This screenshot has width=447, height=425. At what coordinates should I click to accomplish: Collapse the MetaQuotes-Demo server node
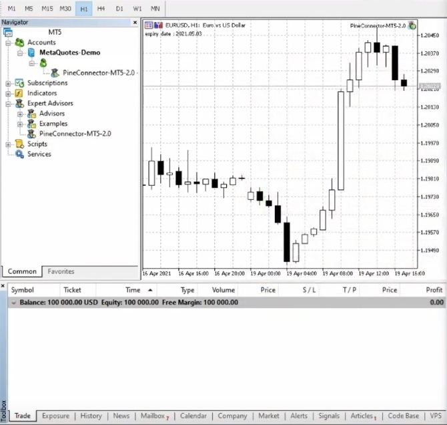pos(20,53)
